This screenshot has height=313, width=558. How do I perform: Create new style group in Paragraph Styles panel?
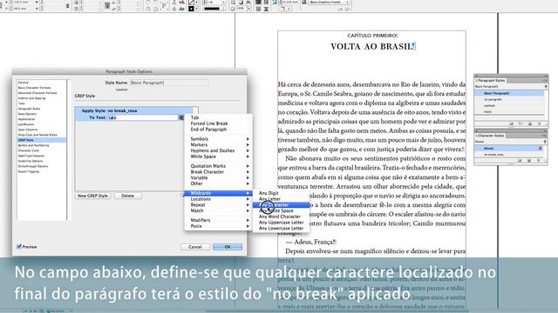click(512, 123)
